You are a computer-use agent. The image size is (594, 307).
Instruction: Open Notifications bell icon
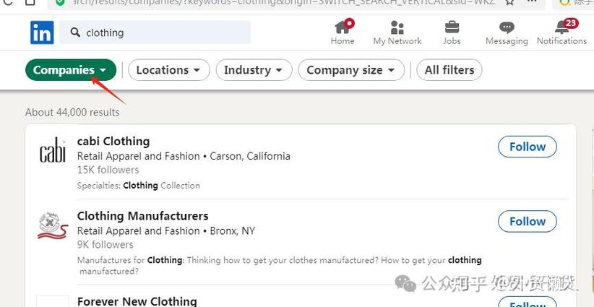point(561,27)
